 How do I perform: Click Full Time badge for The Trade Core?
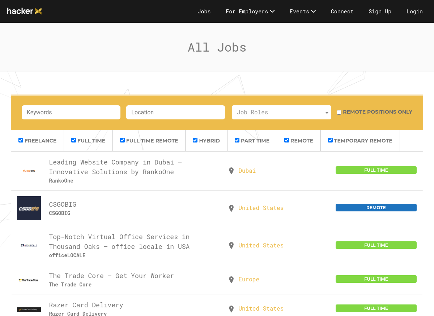coord(376,279)
